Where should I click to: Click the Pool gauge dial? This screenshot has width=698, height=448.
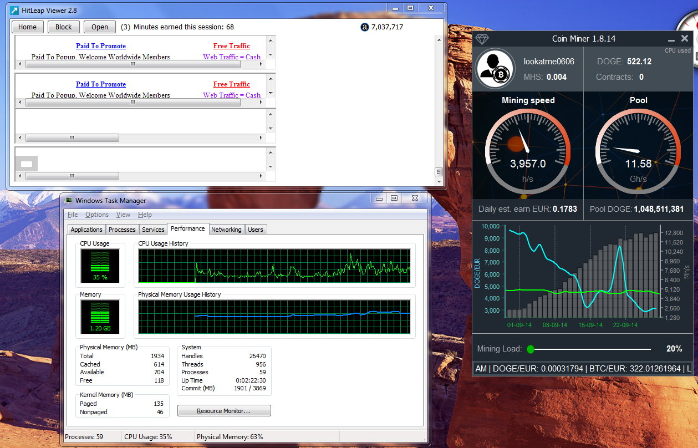point(639,151)
